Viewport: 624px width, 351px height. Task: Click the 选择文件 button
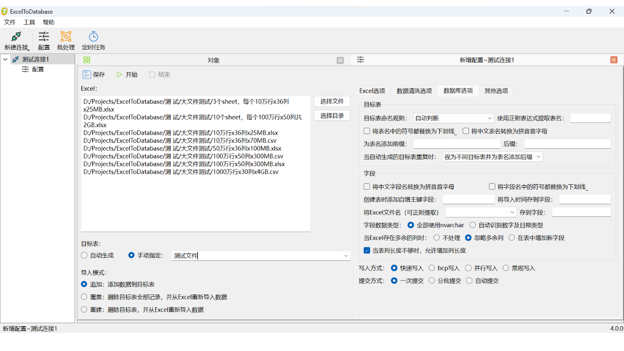[332, 101]
